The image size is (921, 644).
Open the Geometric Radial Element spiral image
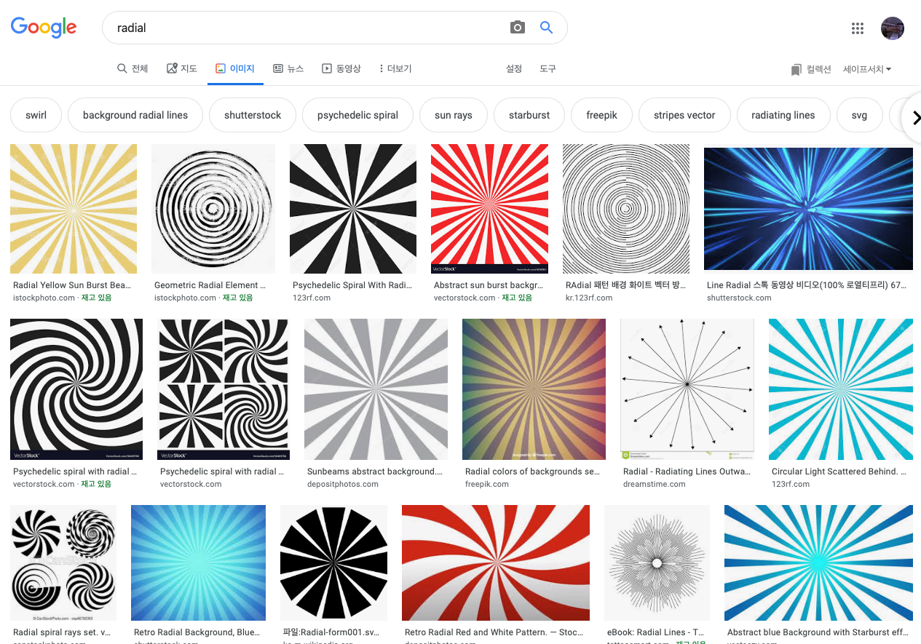[213, 209]
